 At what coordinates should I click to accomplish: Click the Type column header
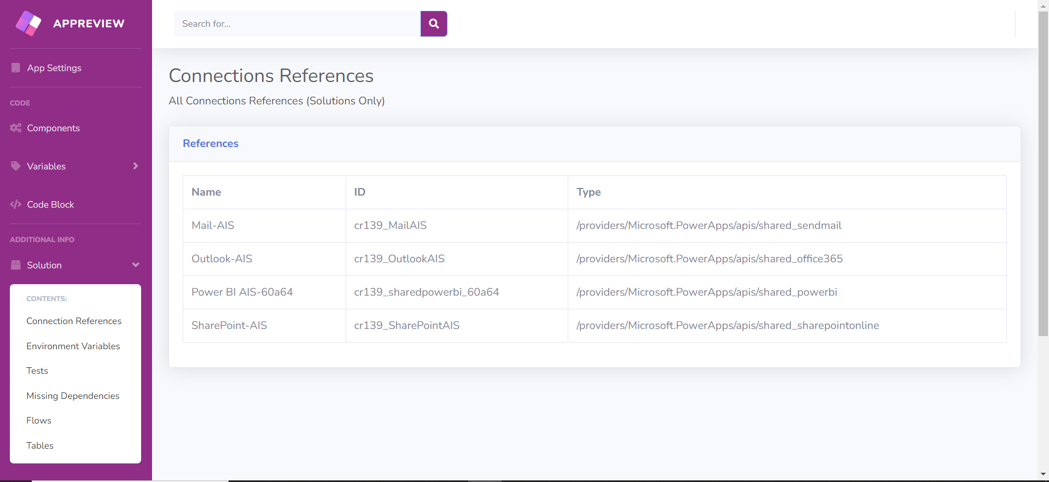pyautogui.click(x=588, y=192)
